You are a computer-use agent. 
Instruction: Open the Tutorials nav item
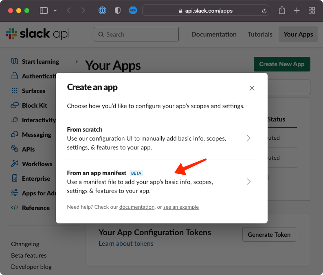coord(260,34)
